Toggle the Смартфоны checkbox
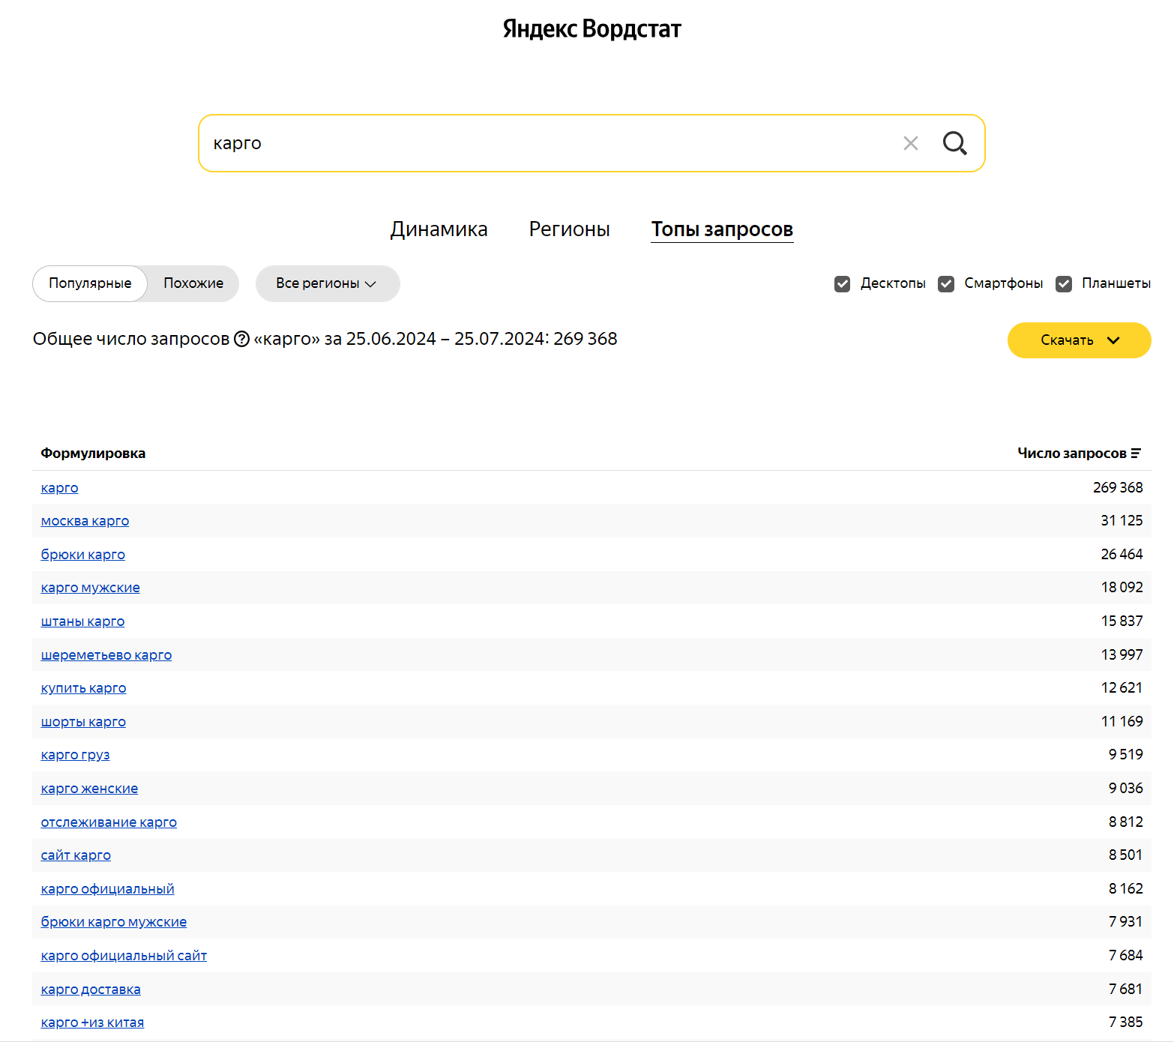Screen dimensions: 1174x1042 click(x=946, y=284)
